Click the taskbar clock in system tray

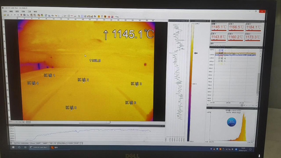click(243, 149)
